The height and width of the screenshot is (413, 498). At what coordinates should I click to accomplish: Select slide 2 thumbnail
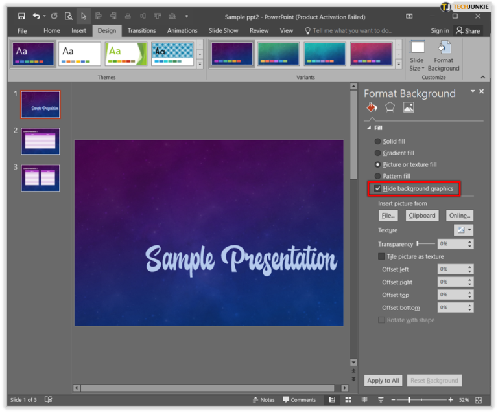(x=40, y=141)
